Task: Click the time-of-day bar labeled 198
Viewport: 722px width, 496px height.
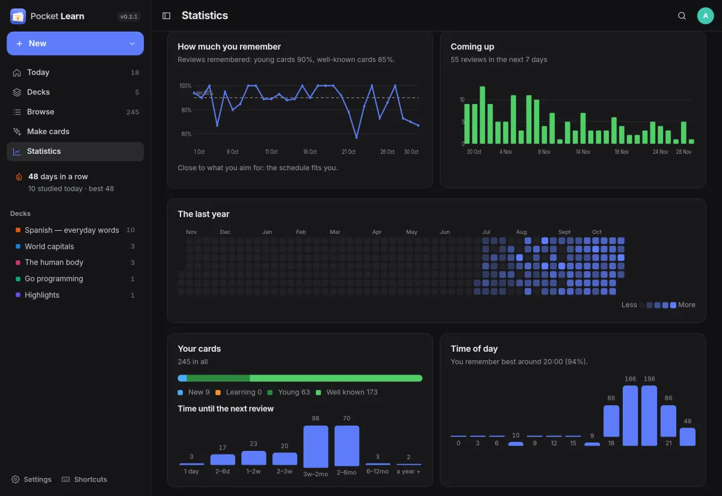Action: [x=650, y=415]
